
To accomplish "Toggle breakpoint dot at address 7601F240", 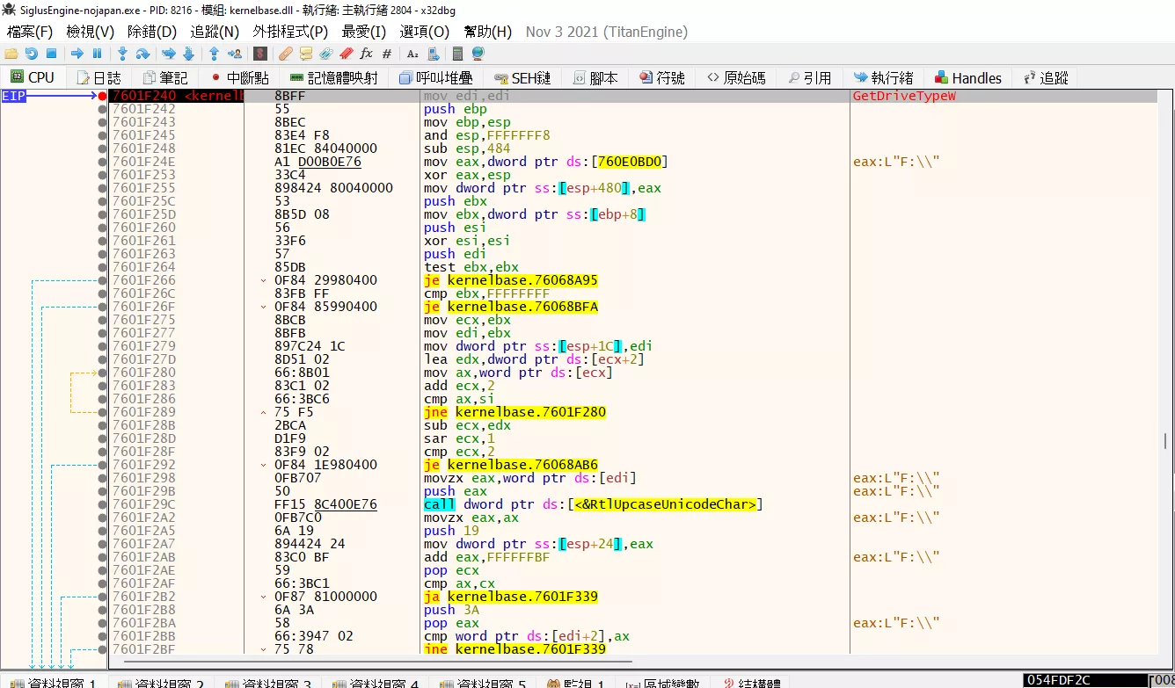I will tap(103, 96).
